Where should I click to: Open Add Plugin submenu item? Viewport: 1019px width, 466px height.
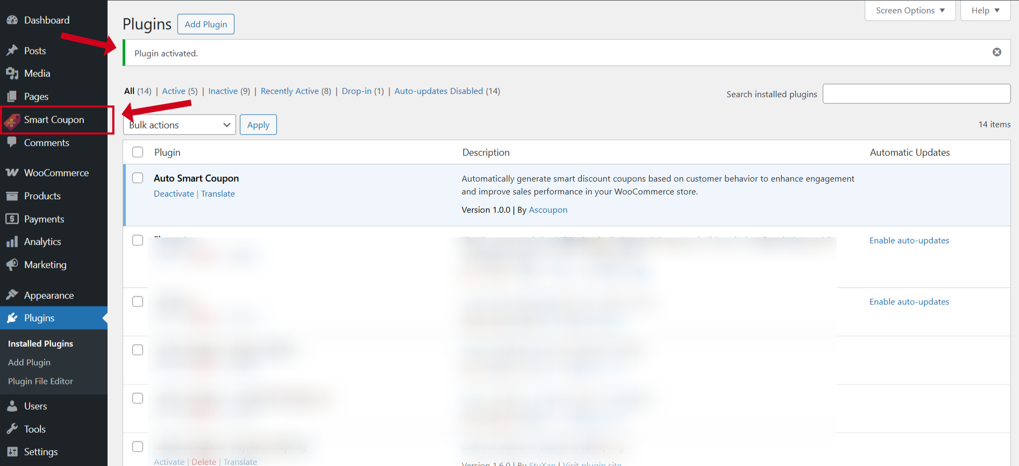click(29, 362)
